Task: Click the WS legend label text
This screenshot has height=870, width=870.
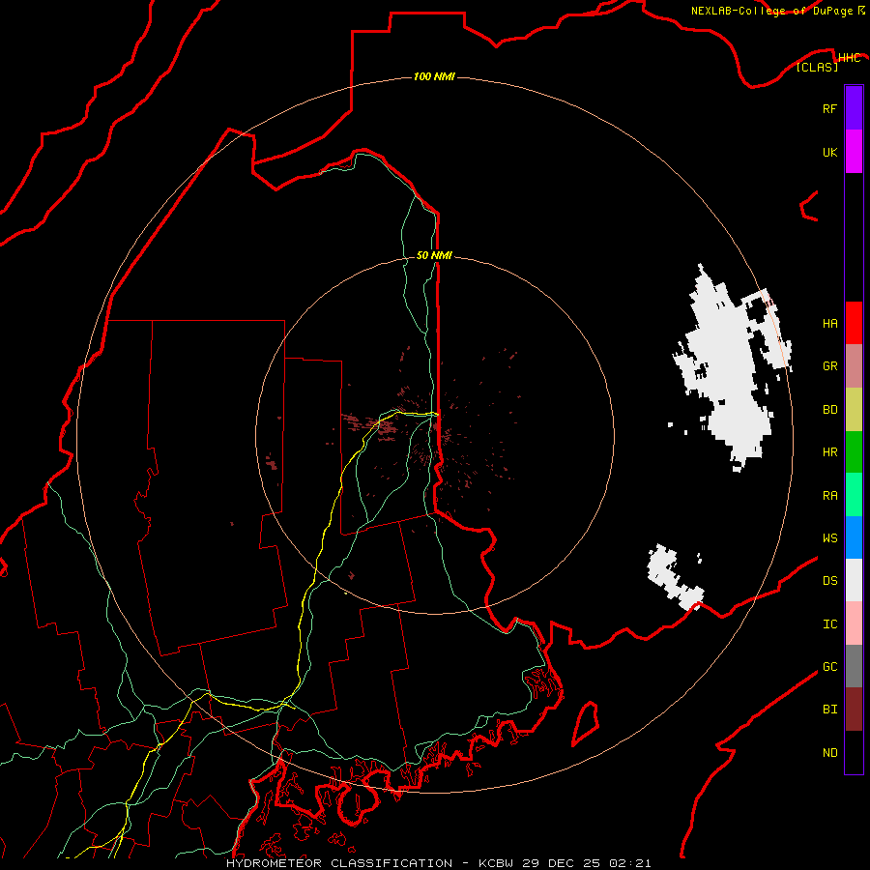Action: click(829, 538)
